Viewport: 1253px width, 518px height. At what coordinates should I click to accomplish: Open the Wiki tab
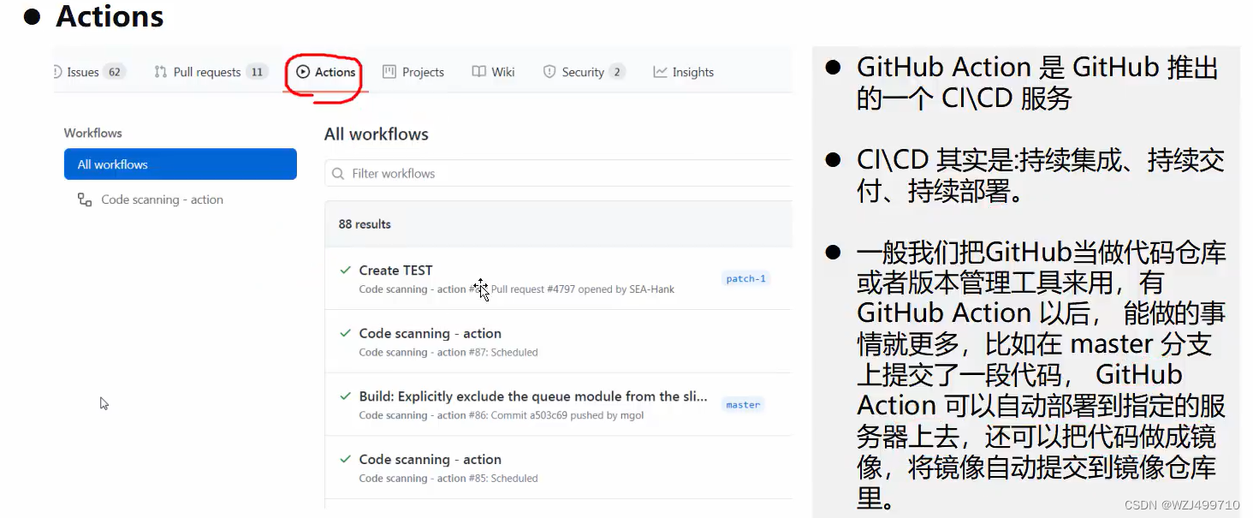coord(494,72)
